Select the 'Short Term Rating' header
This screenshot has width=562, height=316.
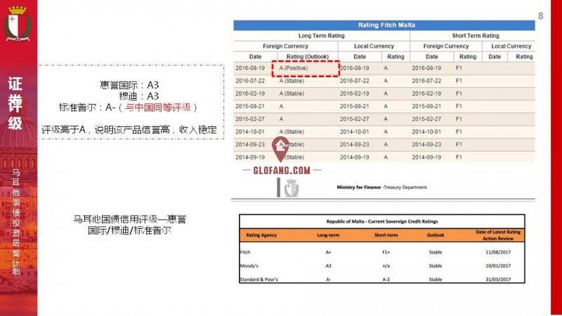click(x=476, y=36)
